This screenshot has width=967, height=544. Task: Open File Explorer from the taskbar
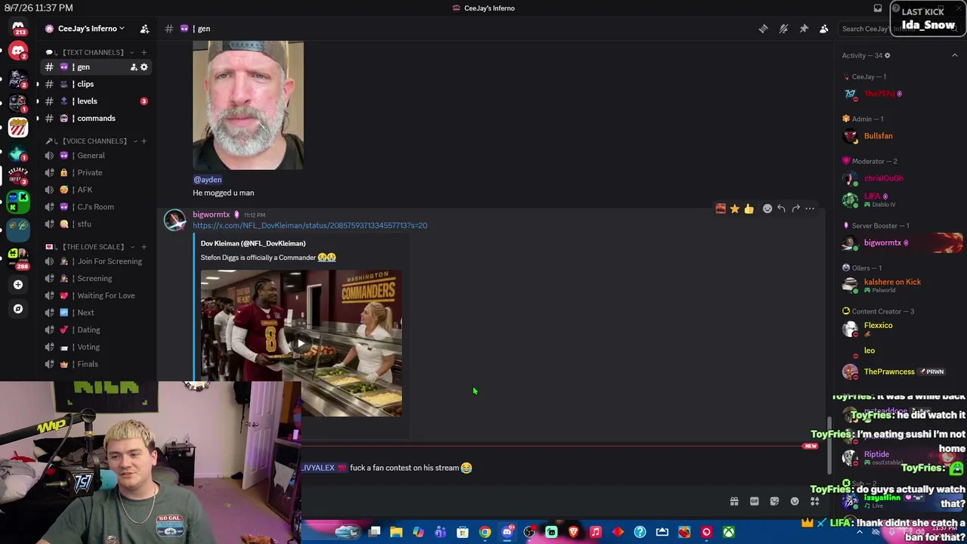coord(396,533)
